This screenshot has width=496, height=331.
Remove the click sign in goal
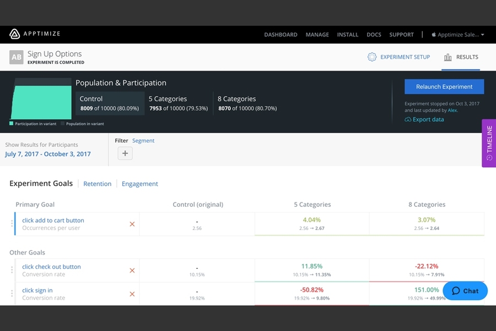132,294
